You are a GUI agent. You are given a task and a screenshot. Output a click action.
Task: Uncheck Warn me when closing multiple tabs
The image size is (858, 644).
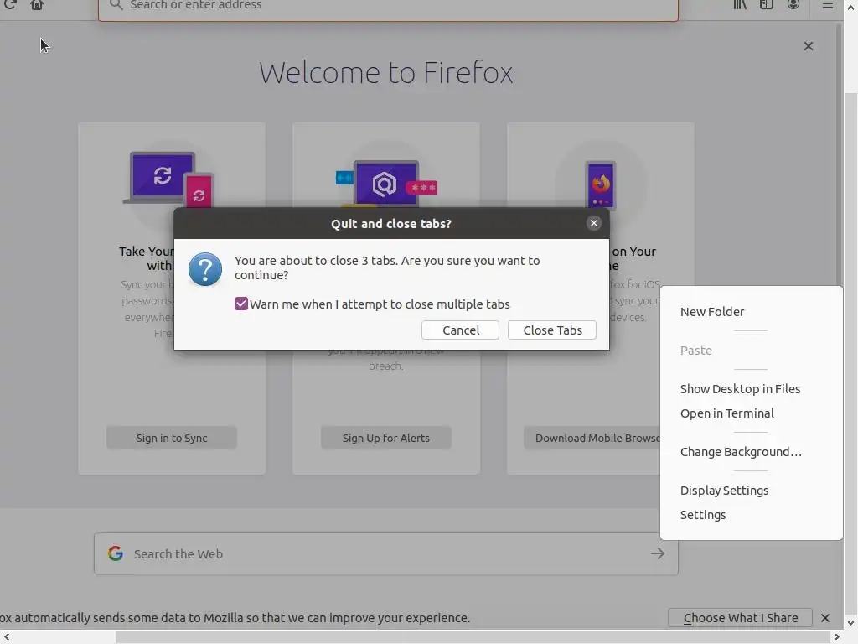click(x=241, y=304)
